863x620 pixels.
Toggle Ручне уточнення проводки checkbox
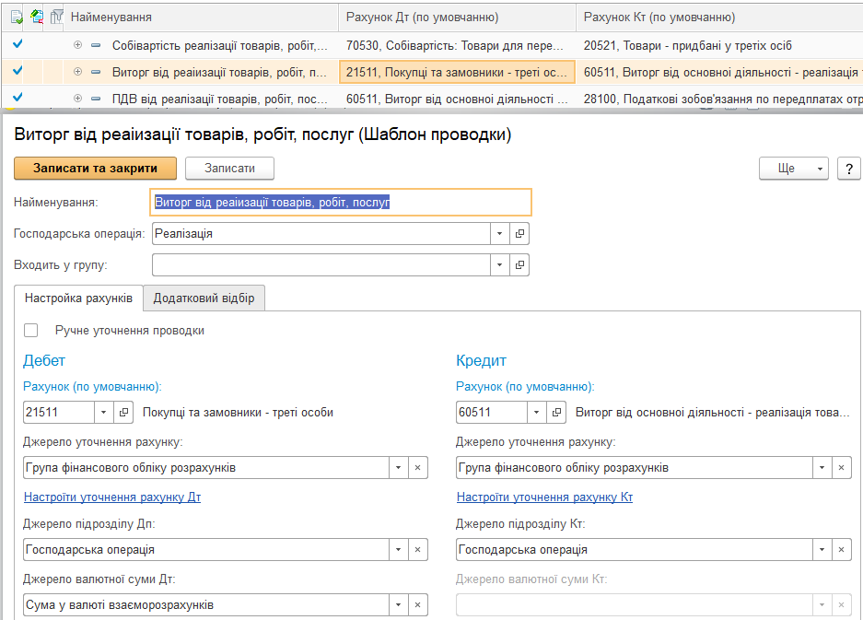pos(32,331)
